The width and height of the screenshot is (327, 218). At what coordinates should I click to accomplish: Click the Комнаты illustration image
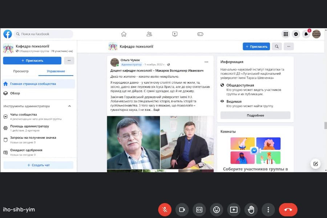255,151
